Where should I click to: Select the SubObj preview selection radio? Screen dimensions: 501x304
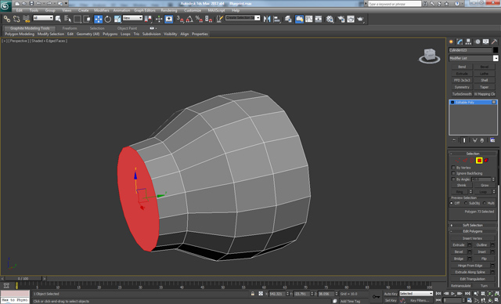click(x=466, y=203)
